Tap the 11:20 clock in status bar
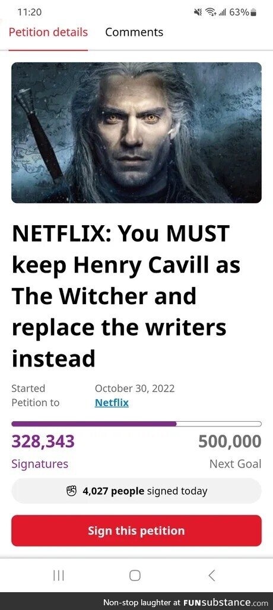The image size is (273, 610). (30, 12)
